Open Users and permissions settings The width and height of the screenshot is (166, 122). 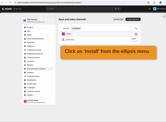point(35,39)
